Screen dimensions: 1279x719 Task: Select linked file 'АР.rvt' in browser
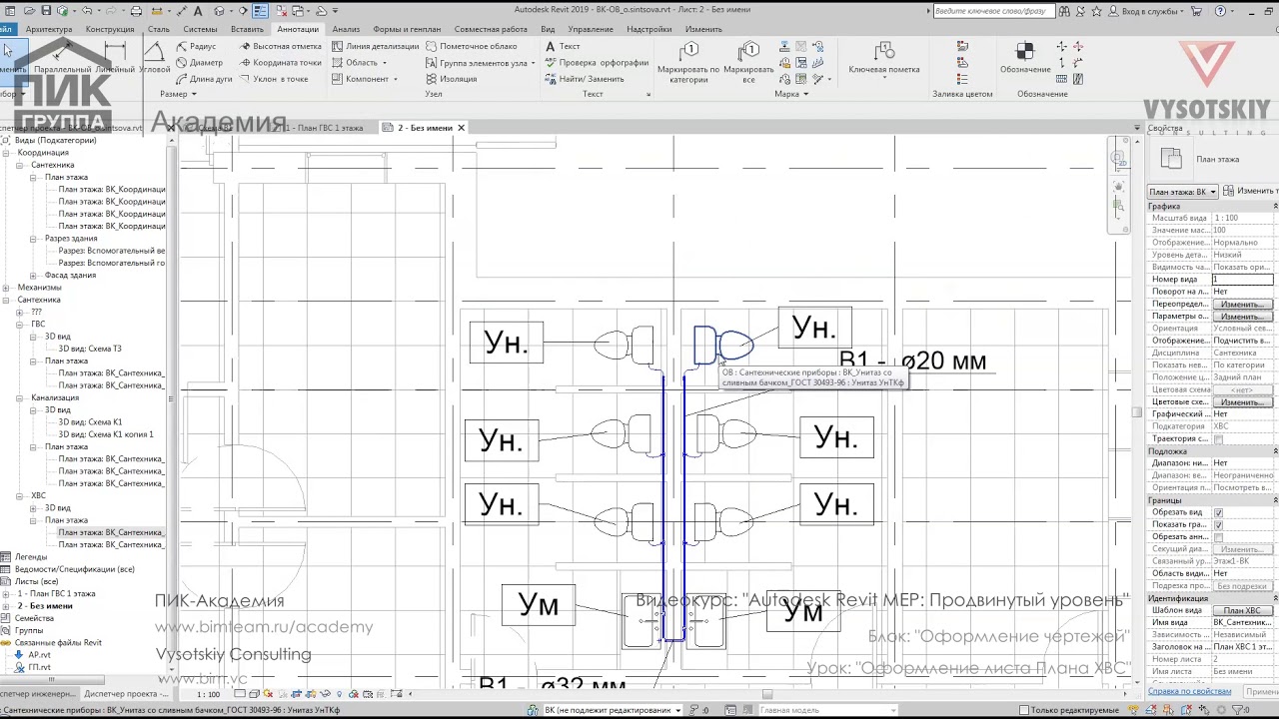tap(38, 655)
